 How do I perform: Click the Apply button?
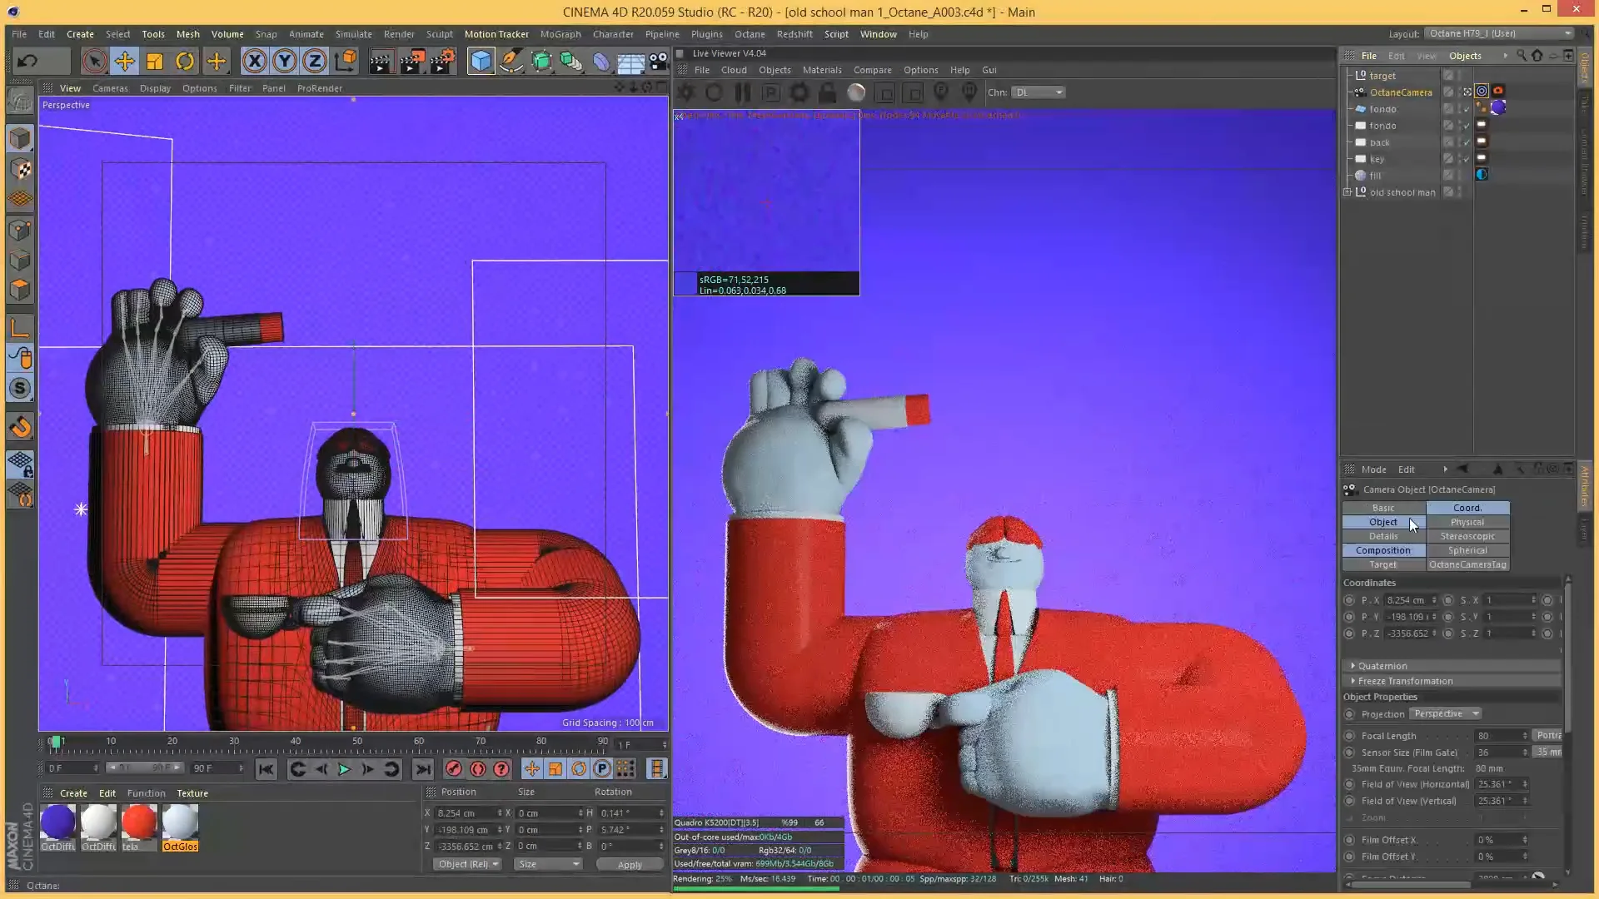pyautogui.click(x=630, y=865)
